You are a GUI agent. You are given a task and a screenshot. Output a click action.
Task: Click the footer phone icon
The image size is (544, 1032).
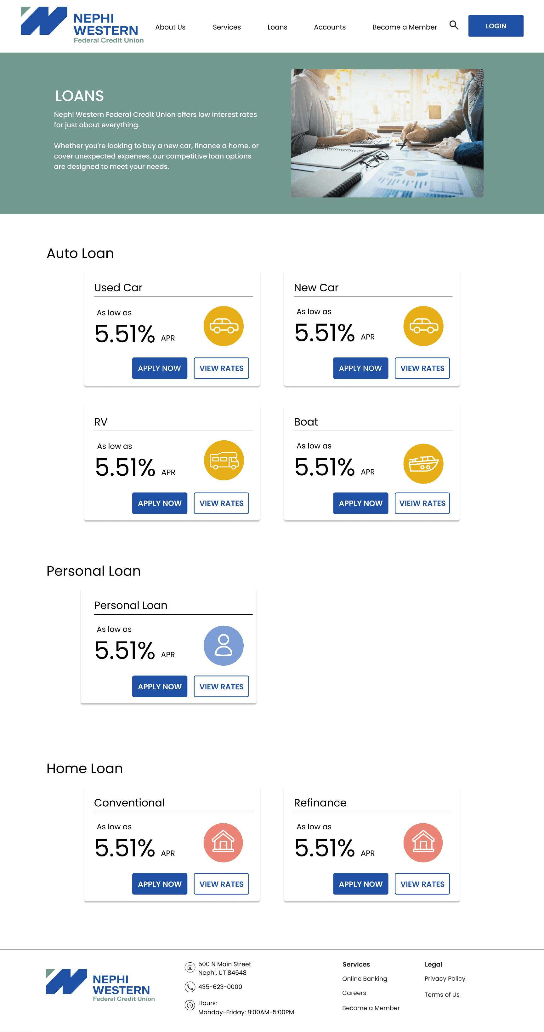[190, 987]
